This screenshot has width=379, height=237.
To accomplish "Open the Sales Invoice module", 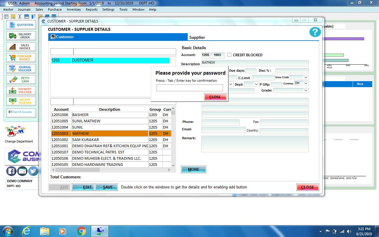I will coord(21,47).
